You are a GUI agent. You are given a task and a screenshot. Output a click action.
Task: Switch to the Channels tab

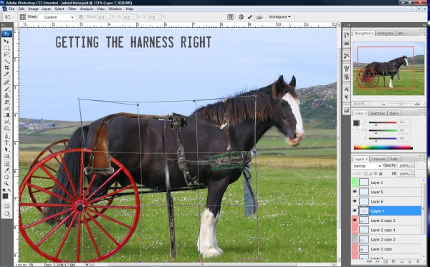378,159
